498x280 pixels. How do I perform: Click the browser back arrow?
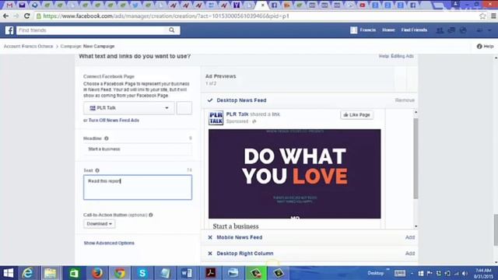pyautogui.click(x=5, y=16)
